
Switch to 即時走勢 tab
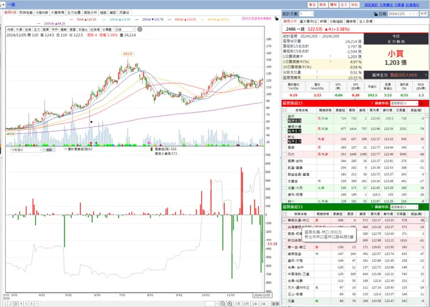pos(26,13)
